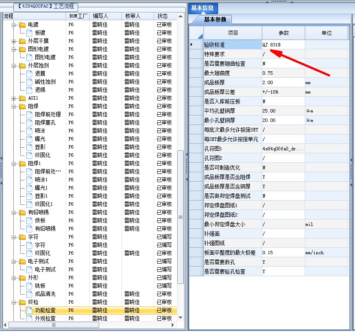Click the 字符 folder icon
This screenshot has height=332, width=355.
22,237
